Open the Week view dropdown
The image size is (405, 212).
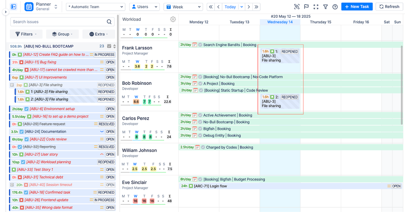[x=183, y=7]
